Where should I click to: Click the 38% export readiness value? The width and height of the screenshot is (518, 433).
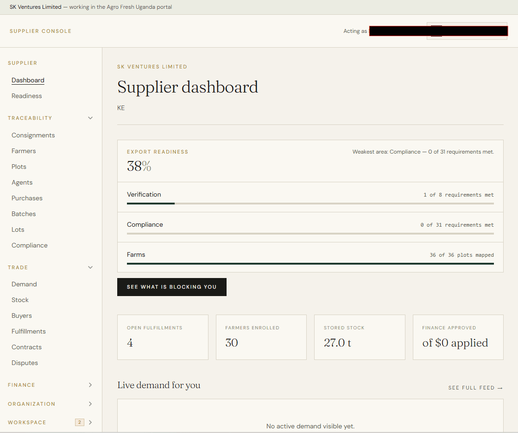(139, 166)
